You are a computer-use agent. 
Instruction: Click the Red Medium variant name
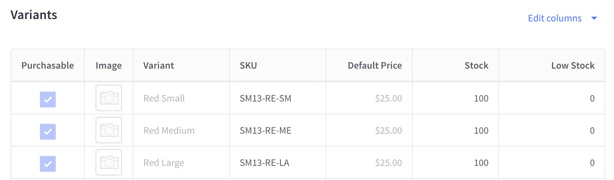[169, 131]
